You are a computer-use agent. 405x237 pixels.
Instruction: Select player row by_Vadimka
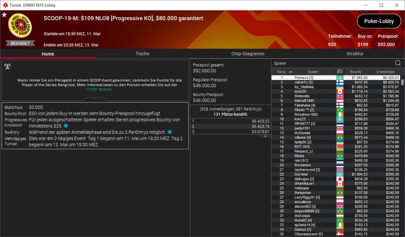[336, 87]
